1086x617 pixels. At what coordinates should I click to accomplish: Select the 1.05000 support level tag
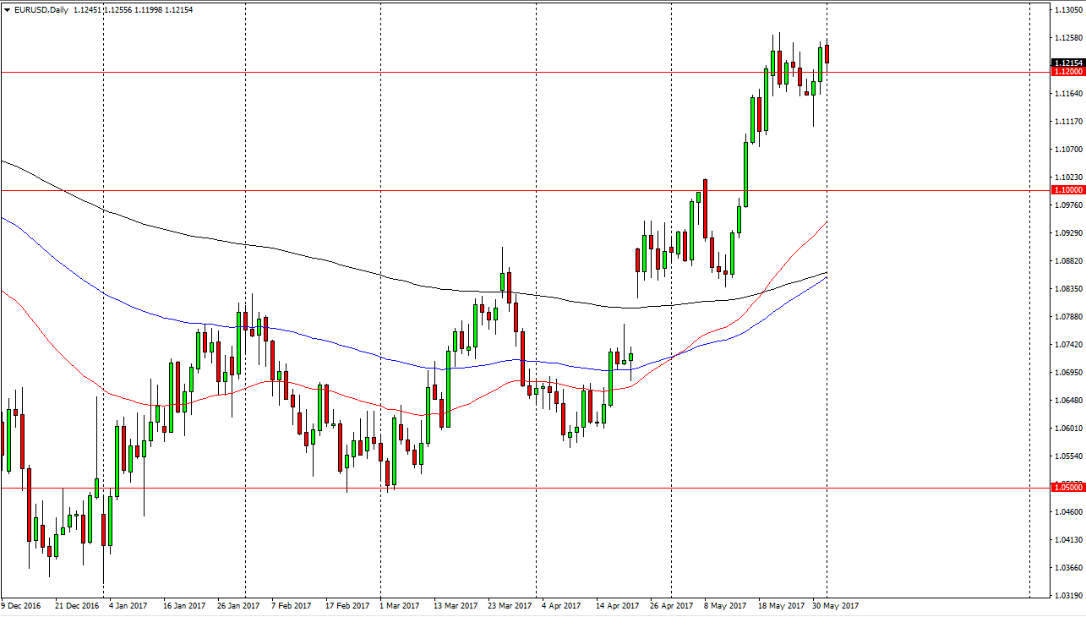click(1066, 489)
